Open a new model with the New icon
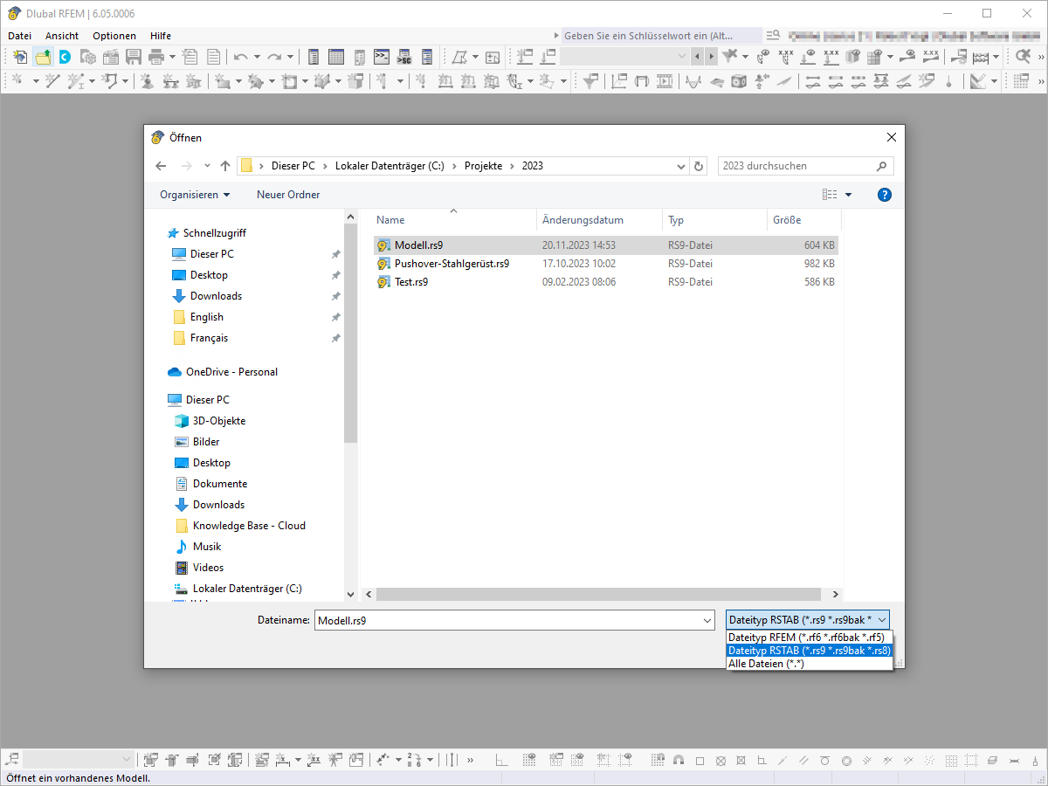The image size is (1048, 786). click(x=19, y=56)
